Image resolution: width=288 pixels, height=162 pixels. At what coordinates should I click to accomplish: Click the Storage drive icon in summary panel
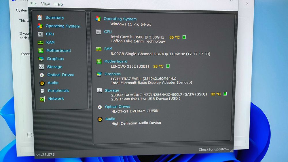[99, 90]
